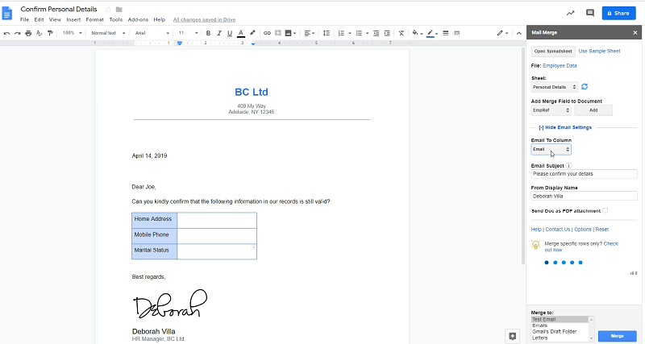Star the Confirm Personal Details document

pos(108,9)
